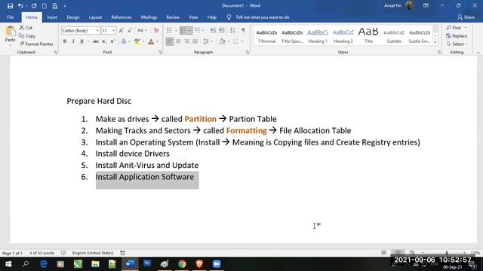The height and width of the screenshot is (271, 483).
Task: Open the Font dialog launcher
Action: pos(160,53)
